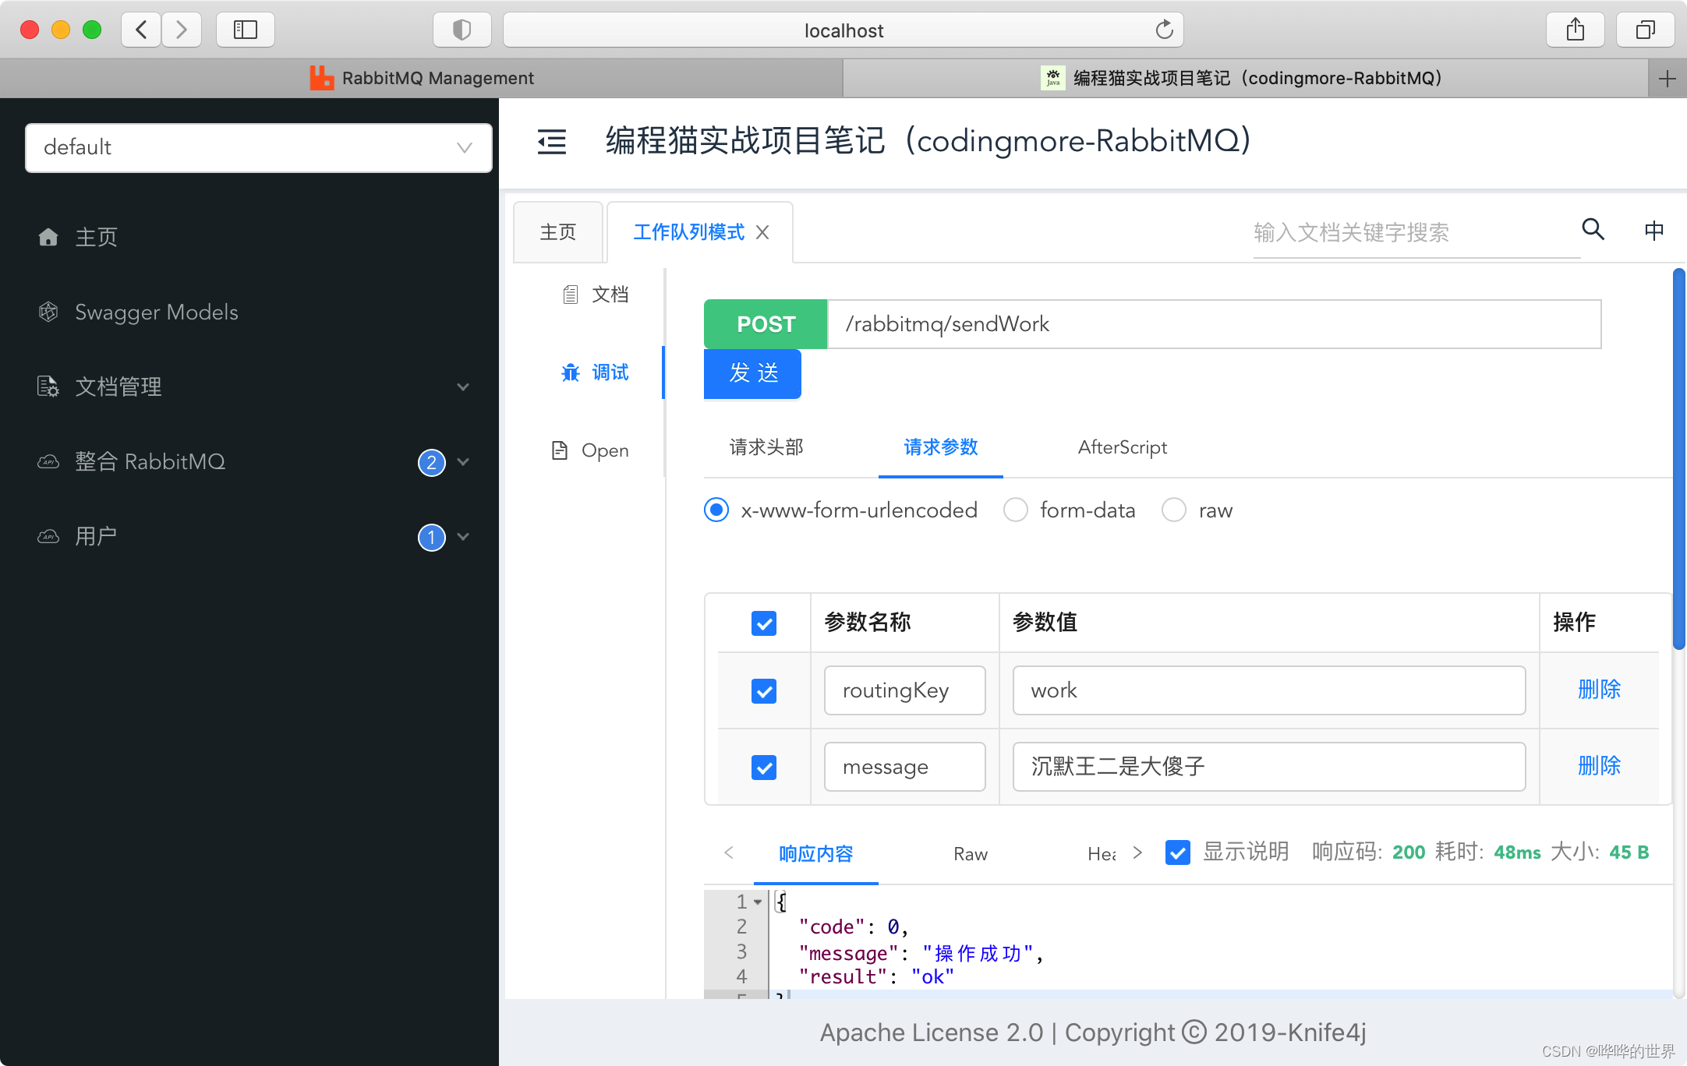Open the default group dropdown
This screenshot has width=1687, height=1066.
coord(258,147)
